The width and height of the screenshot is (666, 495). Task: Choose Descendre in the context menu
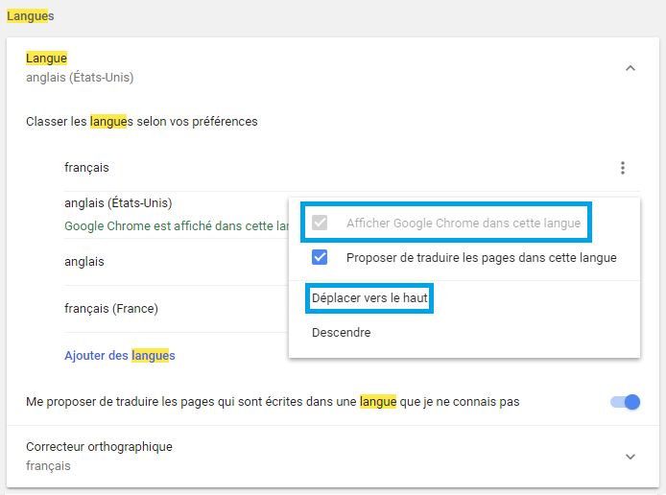click(x=341, y=333)
